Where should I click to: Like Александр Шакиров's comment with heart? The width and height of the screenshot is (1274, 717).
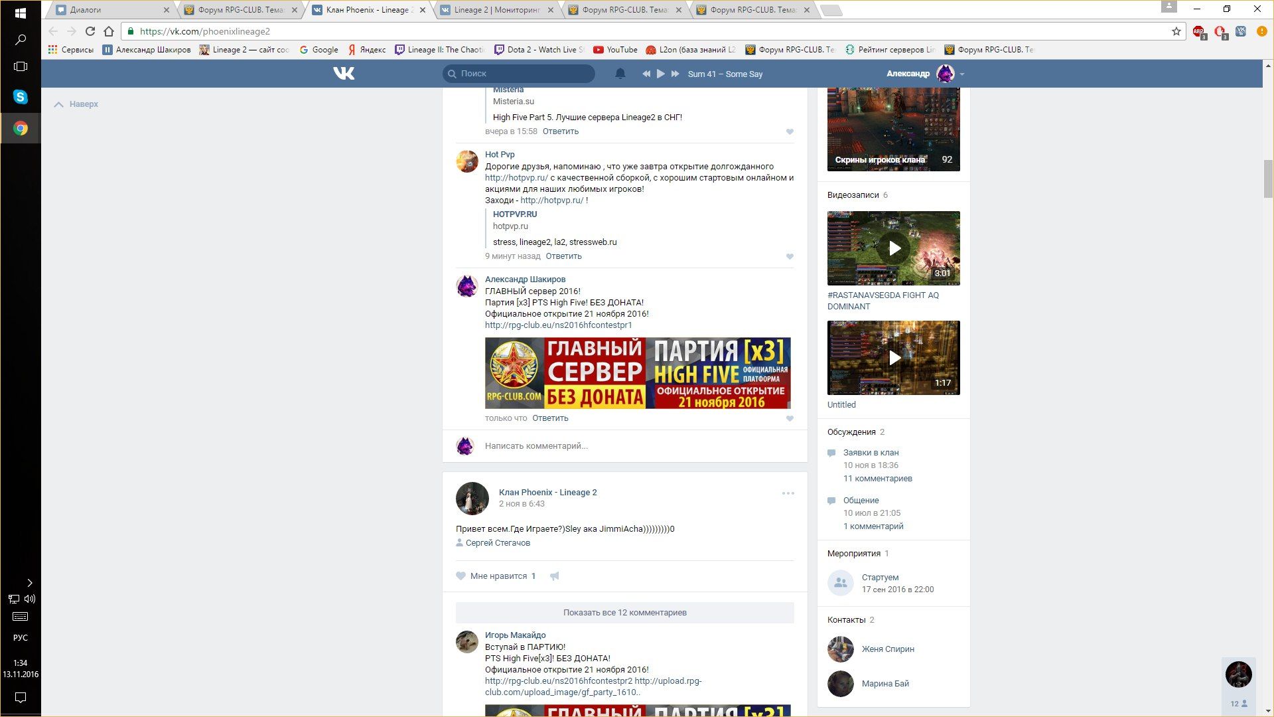[x=790, y=418]
